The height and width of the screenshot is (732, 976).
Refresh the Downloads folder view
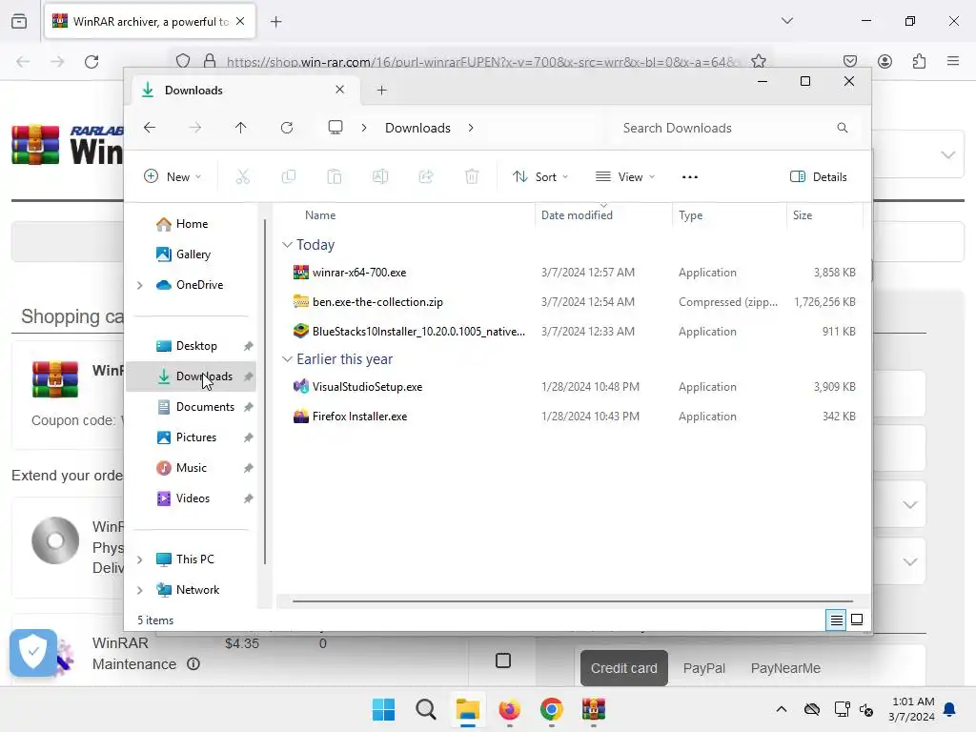point(286,128)
